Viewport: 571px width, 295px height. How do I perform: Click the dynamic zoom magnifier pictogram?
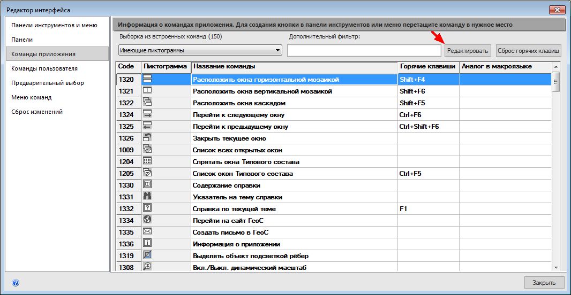(147, 267)
